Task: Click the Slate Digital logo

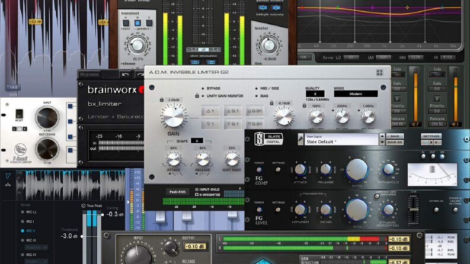Action: coord(269,139)
